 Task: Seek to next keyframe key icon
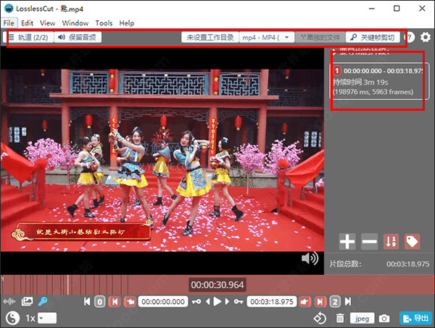click(239, 301)
